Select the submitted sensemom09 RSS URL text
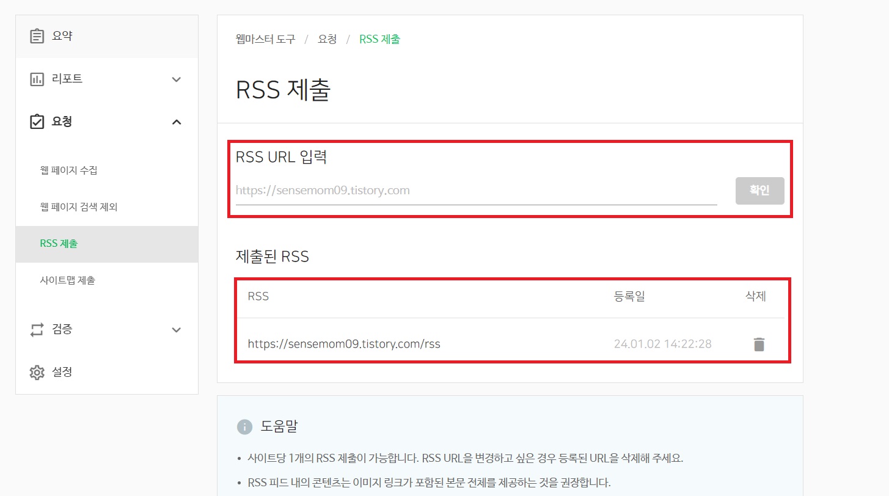889x496 pixels. pos(344,344)
